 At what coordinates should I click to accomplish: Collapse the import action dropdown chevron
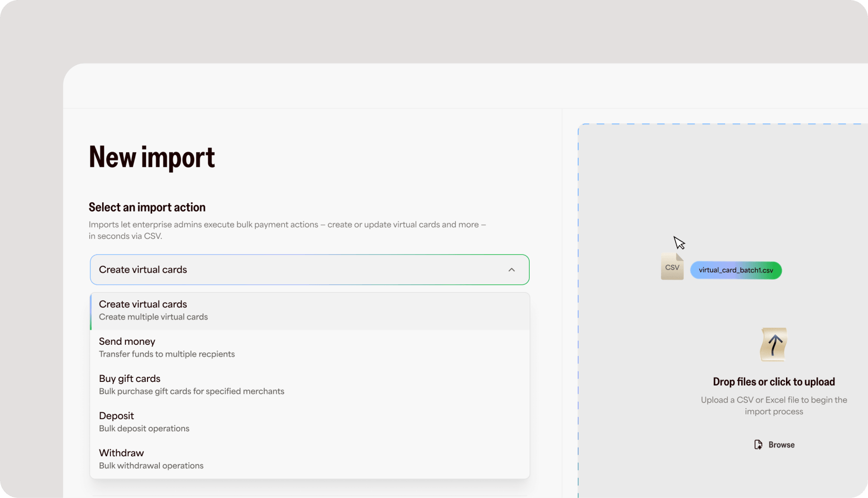(x=512, y=270)
